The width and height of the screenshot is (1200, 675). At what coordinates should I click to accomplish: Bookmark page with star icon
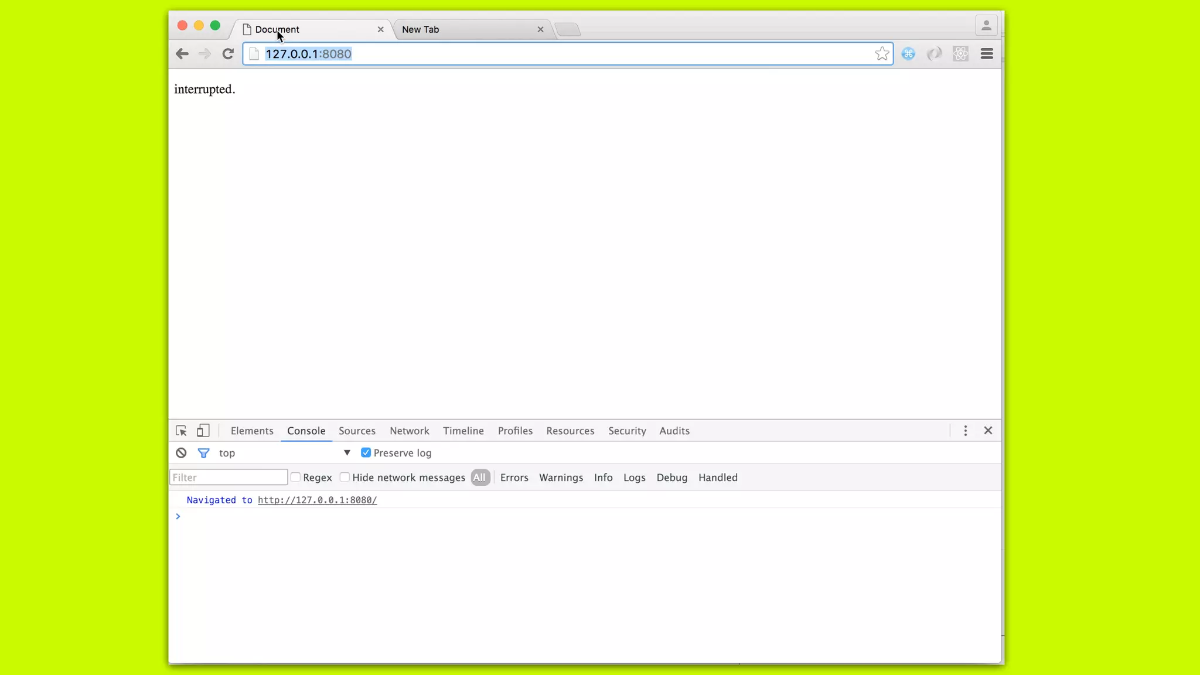[882, 54]
